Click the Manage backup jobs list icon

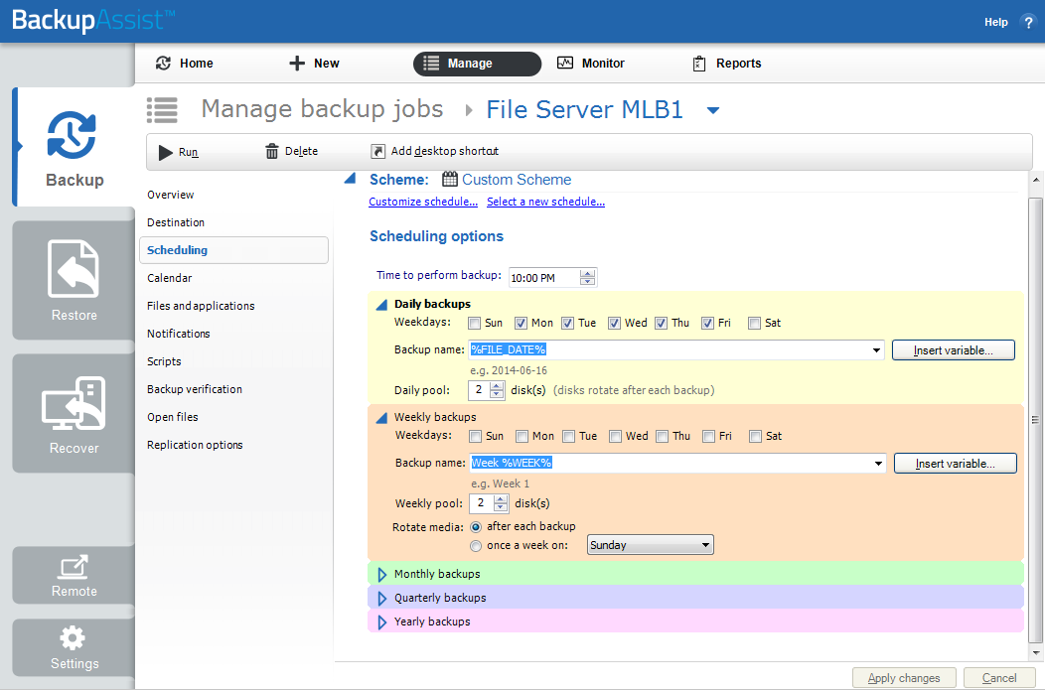click(x=162, y=110)
